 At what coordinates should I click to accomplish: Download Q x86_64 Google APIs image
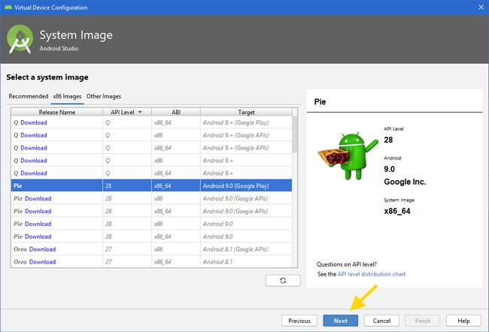[34, 148]
